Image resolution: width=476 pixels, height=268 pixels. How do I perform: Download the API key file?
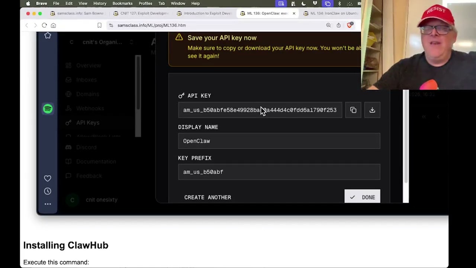(372, 110)
